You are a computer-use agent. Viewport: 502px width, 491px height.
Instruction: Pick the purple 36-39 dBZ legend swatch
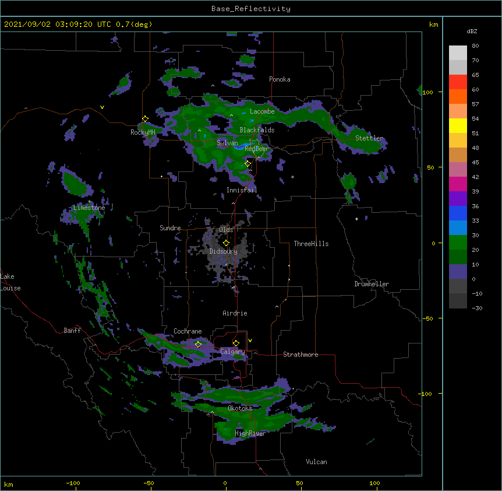pyautogui.click(x=458, y=198)
